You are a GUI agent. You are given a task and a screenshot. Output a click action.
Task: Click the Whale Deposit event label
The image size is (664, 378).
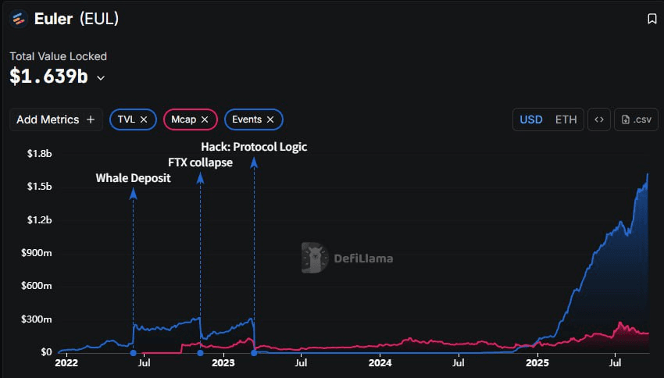133,178
